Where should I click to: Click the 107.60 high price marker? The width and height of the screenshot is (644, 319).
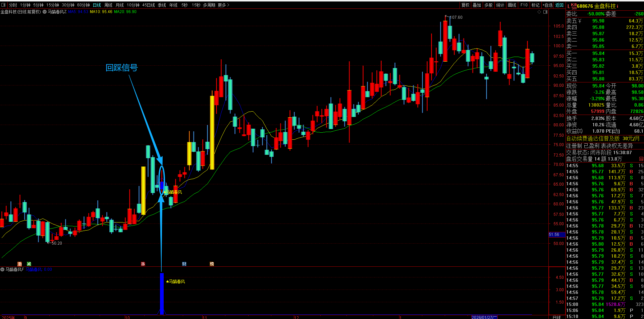pyautogui.click(x=456, y=17)
